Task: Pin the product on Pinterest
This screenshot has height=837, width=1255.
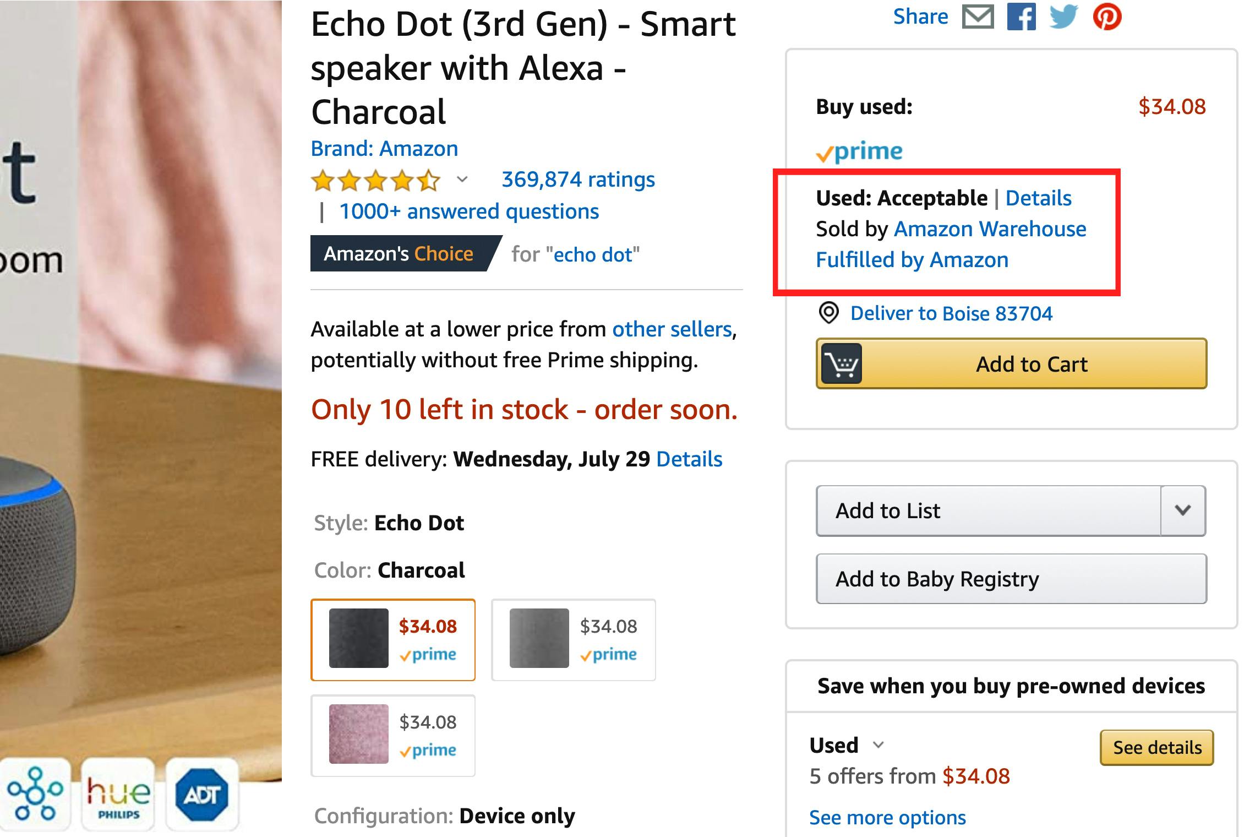Action: [x=1107, y=17]
